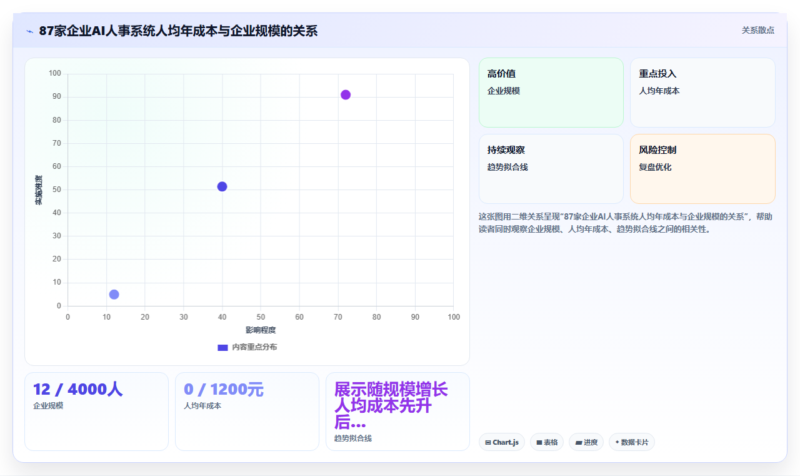
Task: Click 趋势拟合线 in the 持续观察 card
Action: [x=507, y=167]
